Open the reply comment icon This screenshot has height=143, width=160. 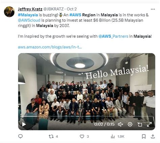20,136
